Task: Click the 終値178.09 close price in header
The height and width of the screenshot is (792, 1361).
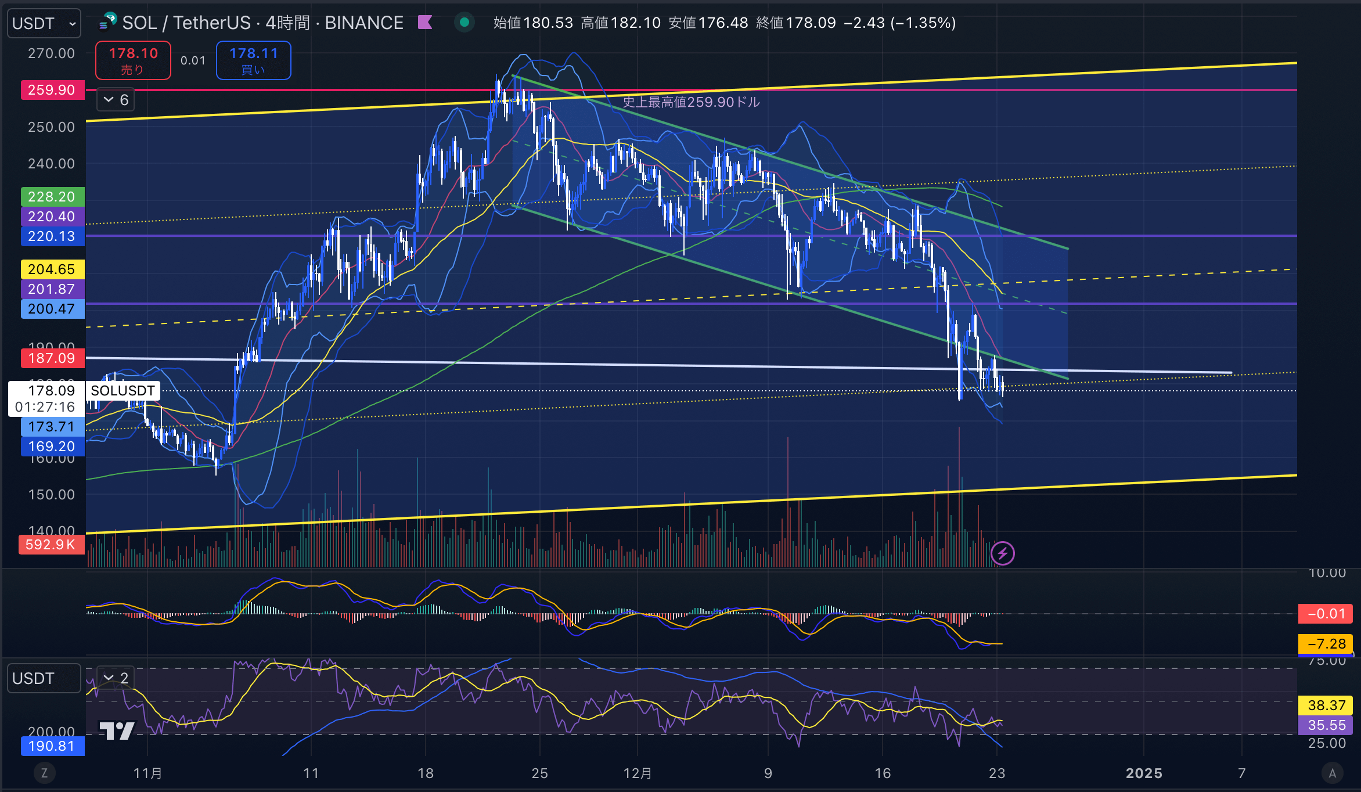Action: pyautogui.click(x=796, y=23)
